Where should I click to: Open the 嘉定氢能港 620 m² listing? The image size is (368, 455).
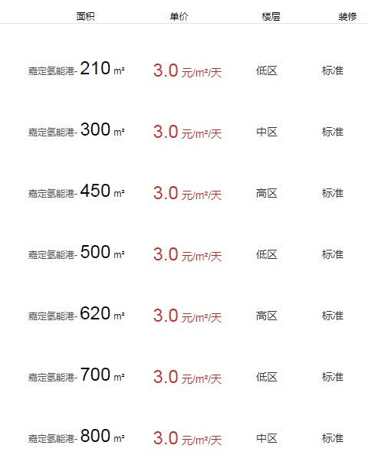coord(77,314)
